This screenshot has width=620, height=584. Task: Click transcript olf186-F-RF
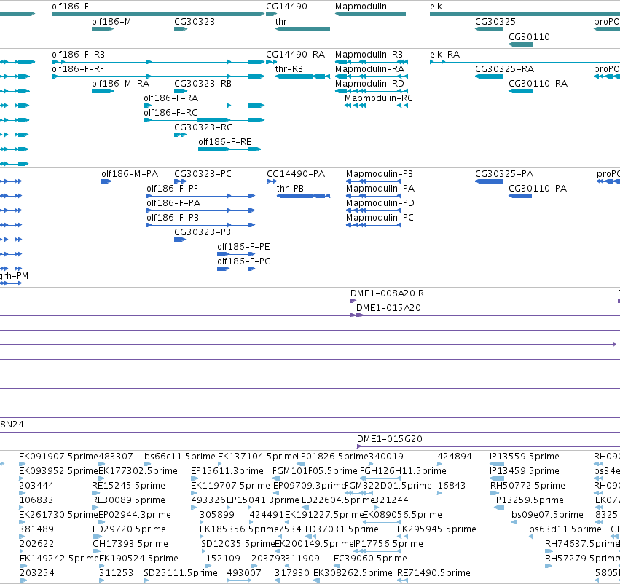click(158, 76)
